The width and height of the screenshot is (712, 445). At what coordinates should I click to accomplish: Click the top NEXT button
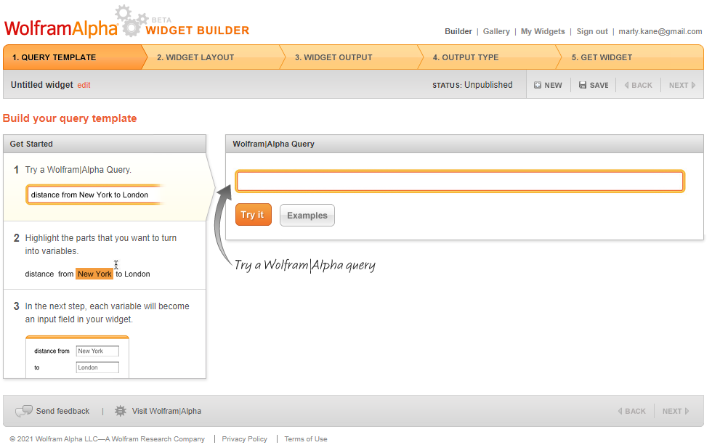(682, 85)
